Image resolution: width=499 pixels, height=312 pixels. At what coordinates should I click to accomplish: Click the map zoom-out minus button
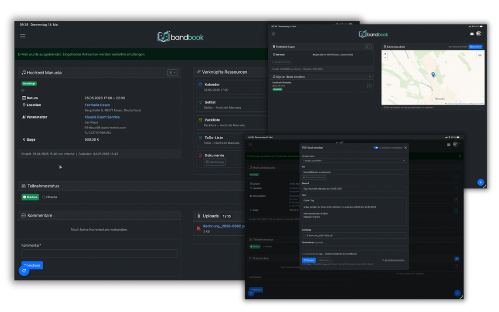(x=385, y=58)
